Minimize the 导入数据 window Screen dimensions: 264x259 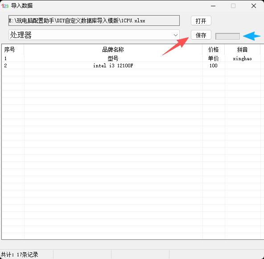point(213,6)
